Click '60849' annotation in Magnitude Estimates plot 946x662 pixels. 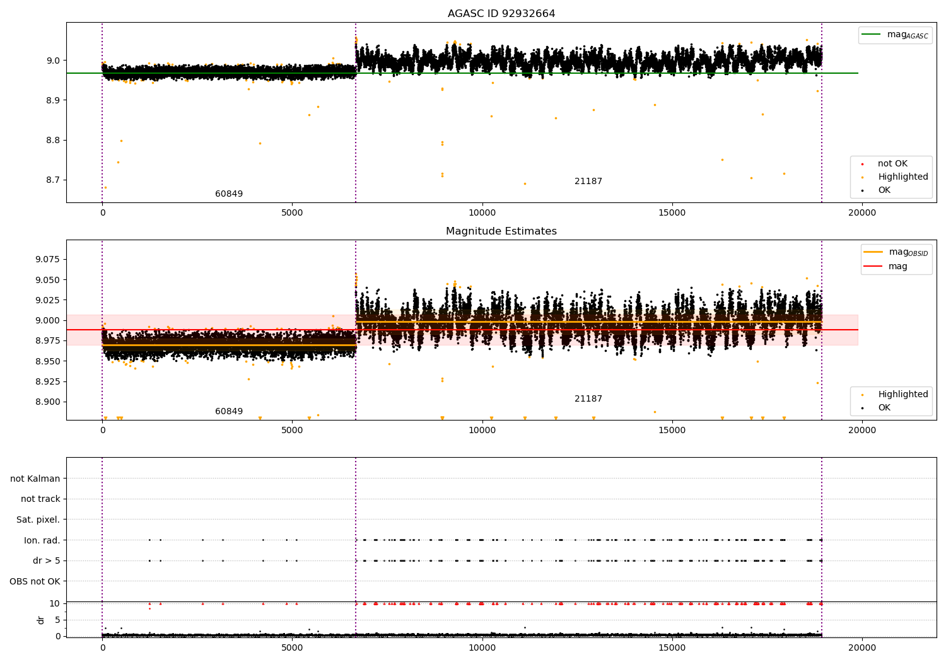click(x=229, y=412)
